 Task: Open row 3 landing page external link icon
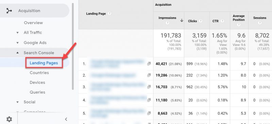(149, 87)
